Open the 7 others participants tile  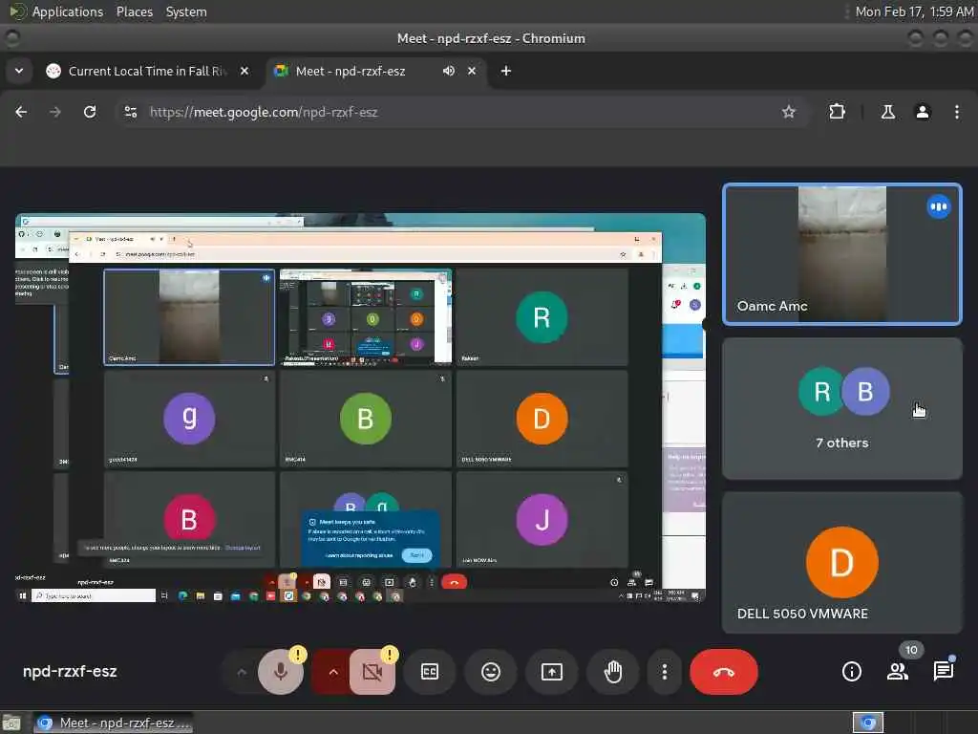pos(842,409)
